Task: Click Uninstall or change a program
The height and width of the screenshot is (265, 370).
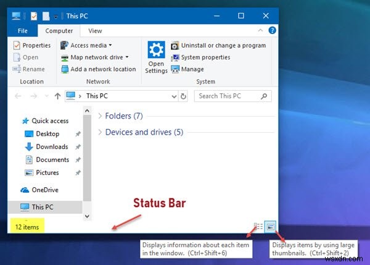Action: coord(218,45)
